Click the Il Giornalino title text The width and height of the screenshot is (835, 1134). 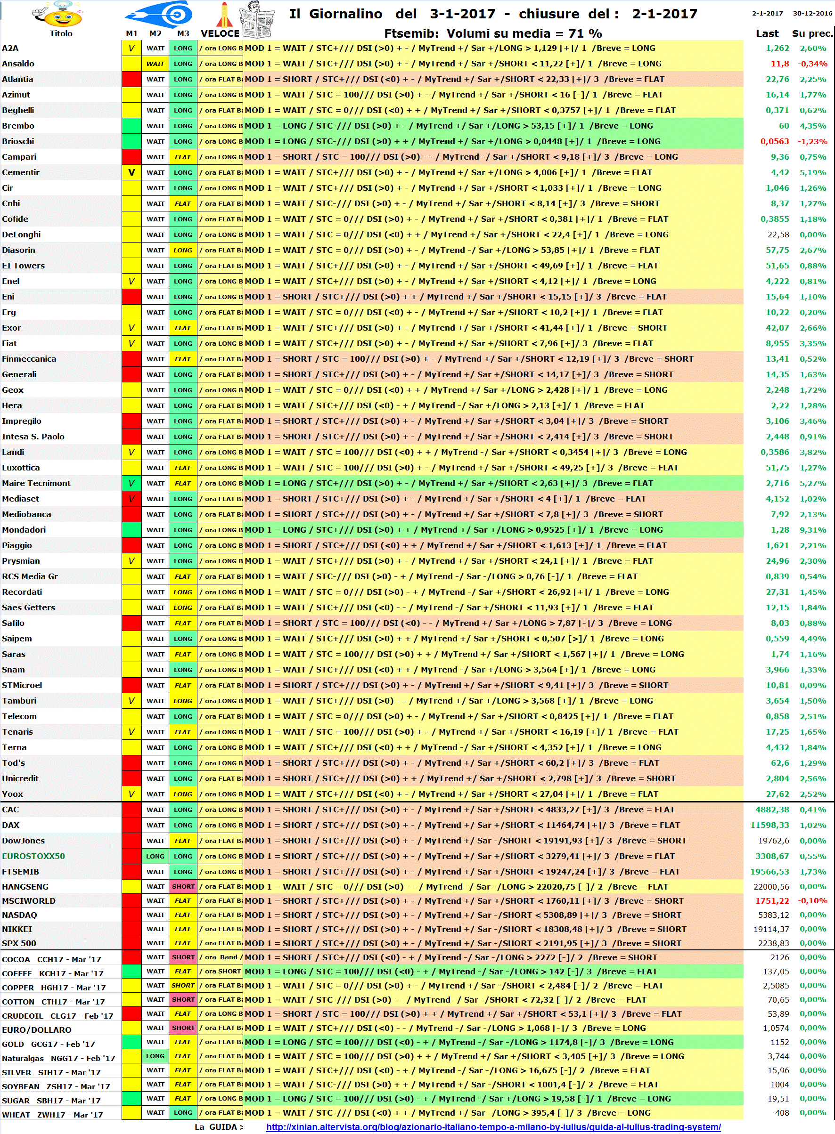point(493,14)
